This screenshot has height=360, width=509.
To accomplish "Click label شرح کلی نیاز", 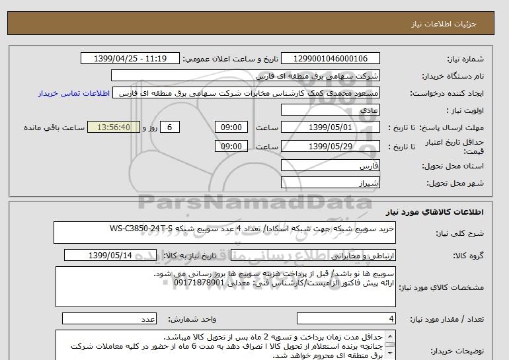I will click(459, 233).
